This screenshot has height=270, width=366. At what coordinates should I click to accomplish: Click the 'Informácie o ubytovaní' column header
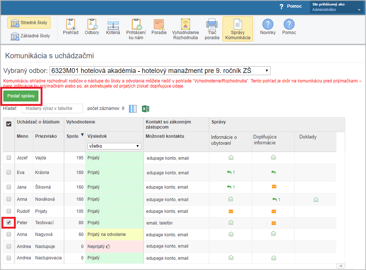(224, 140)
